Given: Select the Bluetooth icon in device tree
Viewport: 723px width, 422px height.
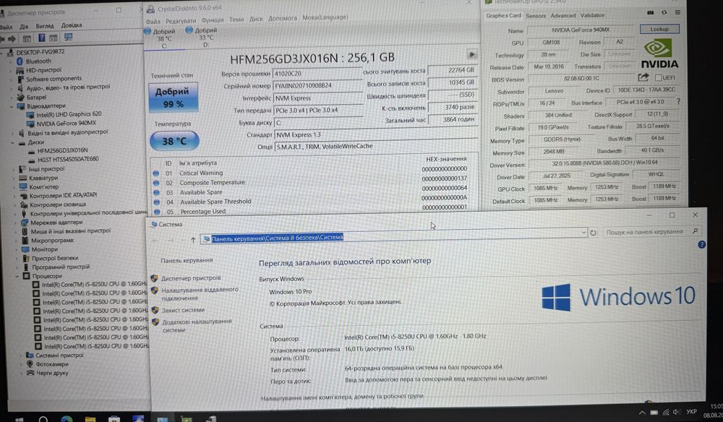Looking at the screenshot, I should coord(20,61).
